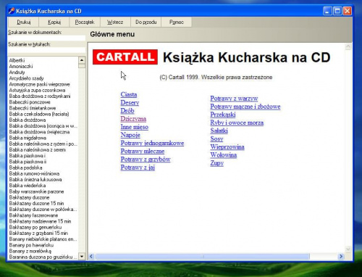Open the Wołowina category link

[x=223, y=155]
